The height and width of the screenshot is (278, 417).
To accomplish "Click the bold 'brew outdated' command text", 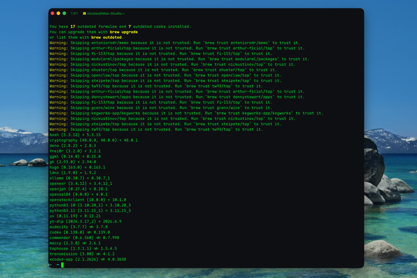I will coord(106,38).
